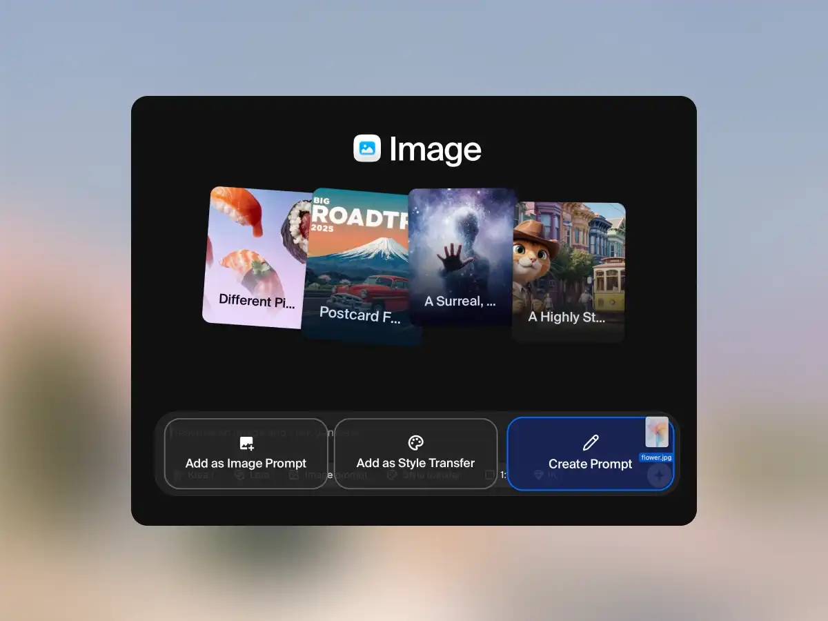Click the blue Image app icon beside the title

click(x=366, y=148)
